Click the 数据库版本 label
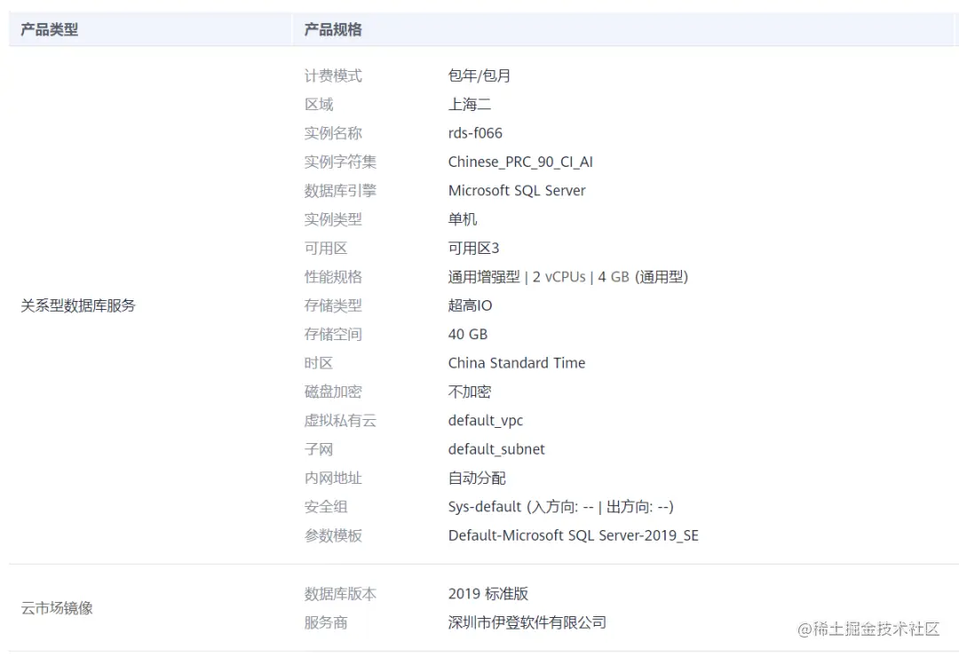This screenshot has height=657, width=959. [340, 593]
